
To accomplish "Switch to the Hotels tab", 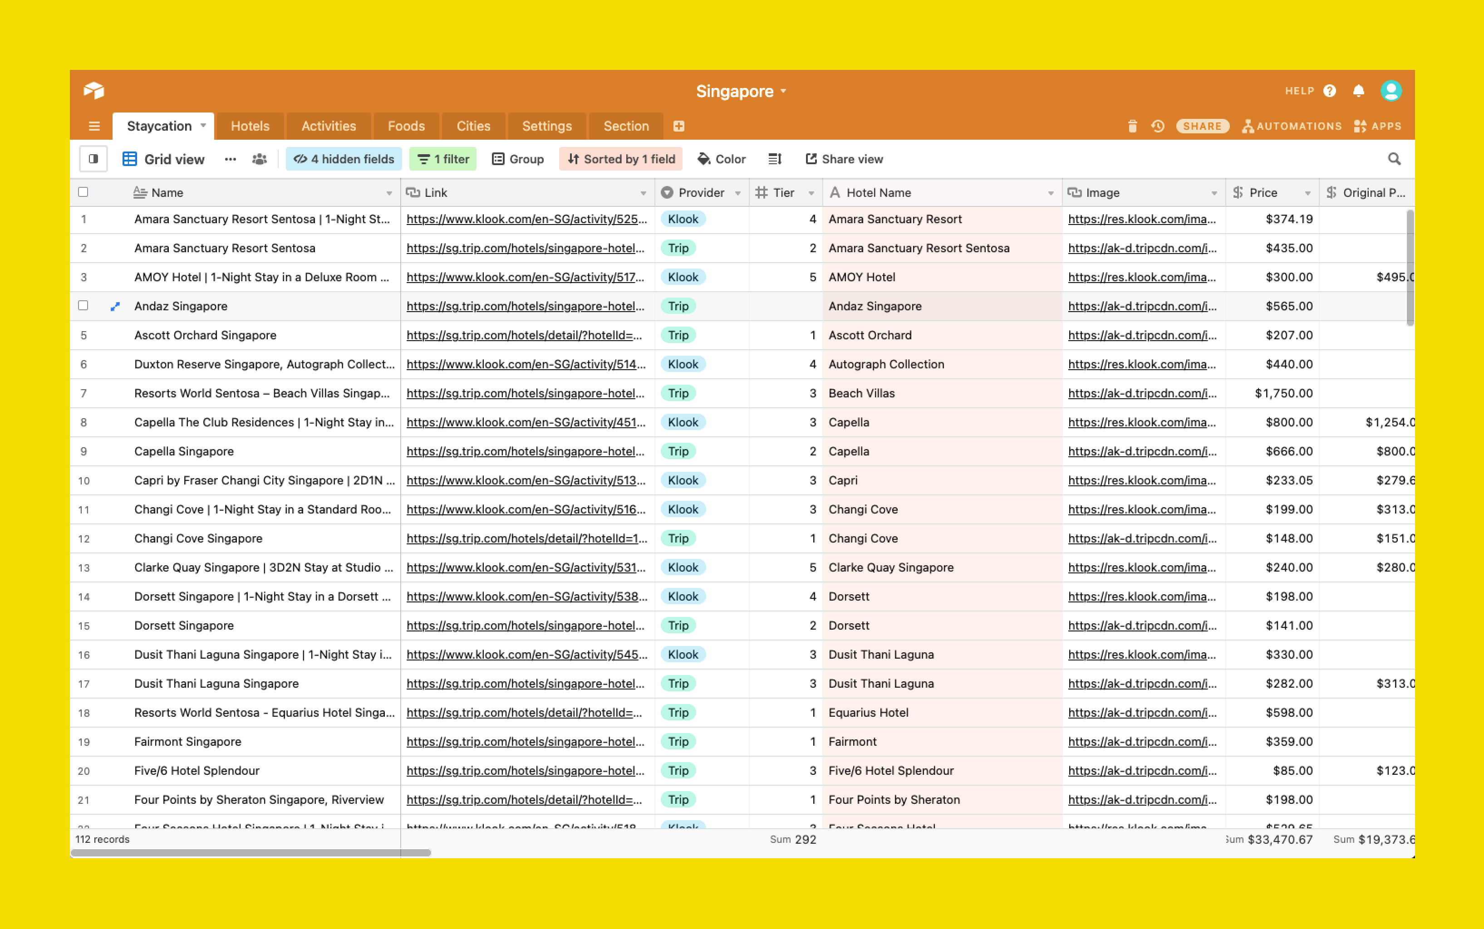I will click(x=251, y=126).
